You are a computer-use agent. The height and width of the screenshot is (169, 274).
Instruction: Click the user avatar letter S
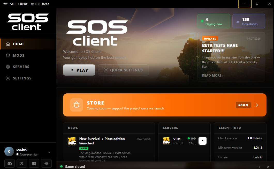[9, 151]
